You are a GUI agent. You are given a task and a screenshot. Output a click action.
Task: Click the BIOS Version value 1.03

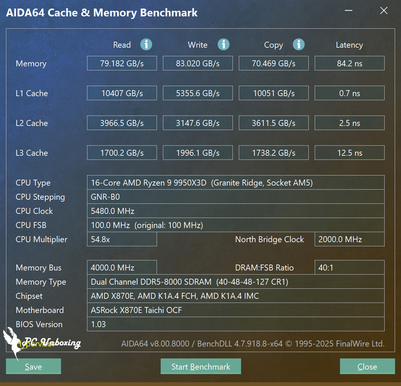236,324
